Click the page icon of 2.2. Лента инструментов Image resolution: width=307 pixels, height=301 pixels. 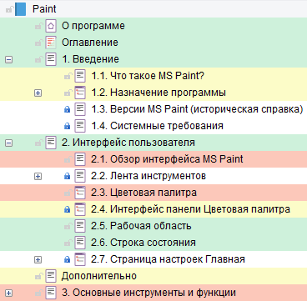click(x=80, y=176)
